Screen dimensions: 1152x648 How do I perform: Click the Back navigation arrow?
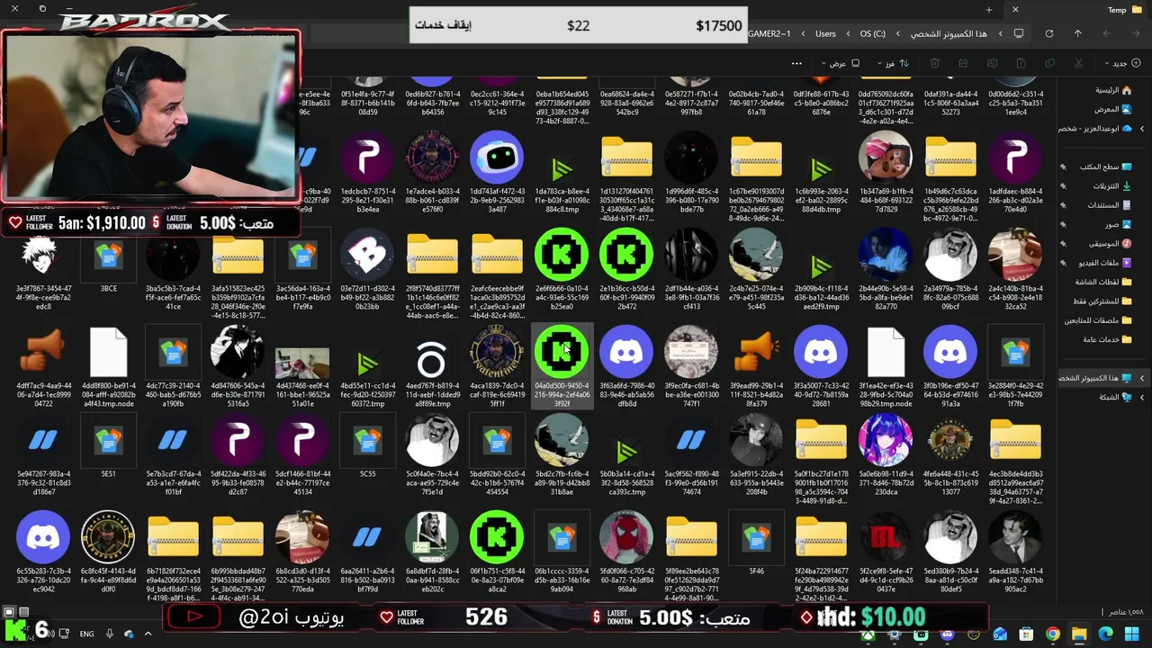[x=1135, y=33]
